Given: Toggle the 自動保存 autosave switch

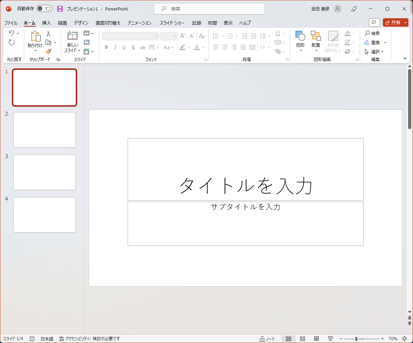Looking at the screenshot, I should click(44, 9).
